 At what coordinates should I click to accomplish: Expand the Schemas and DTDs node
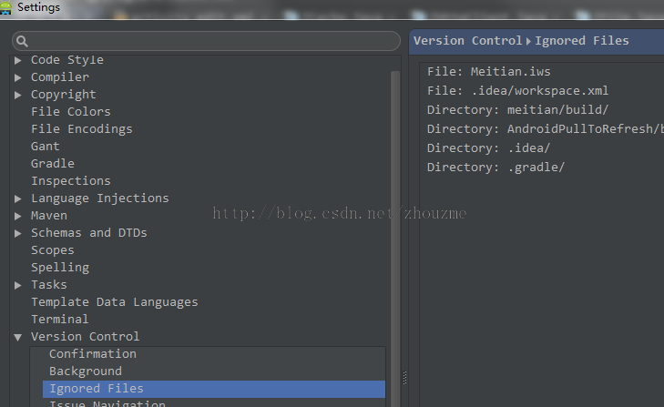18,233
